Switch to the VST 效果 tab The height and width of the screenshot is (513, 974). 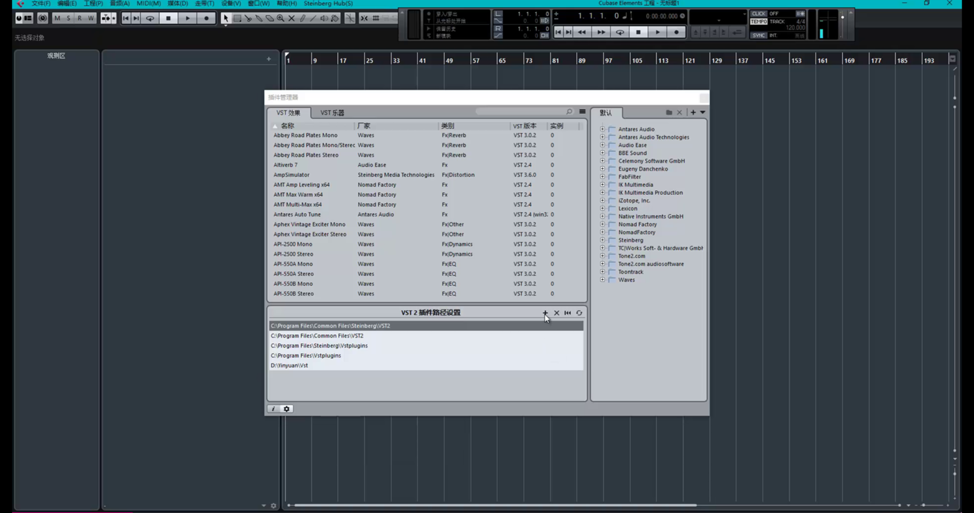(x=288, y=113)
